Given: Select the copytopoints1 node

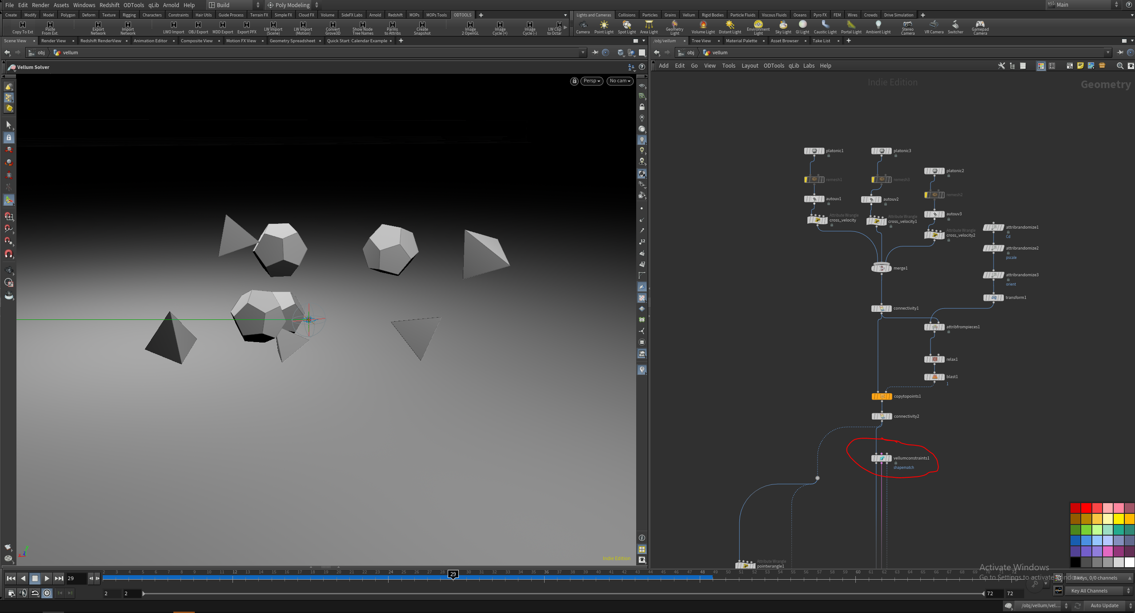Looking at the screenshot, I should tap(882, 396).
